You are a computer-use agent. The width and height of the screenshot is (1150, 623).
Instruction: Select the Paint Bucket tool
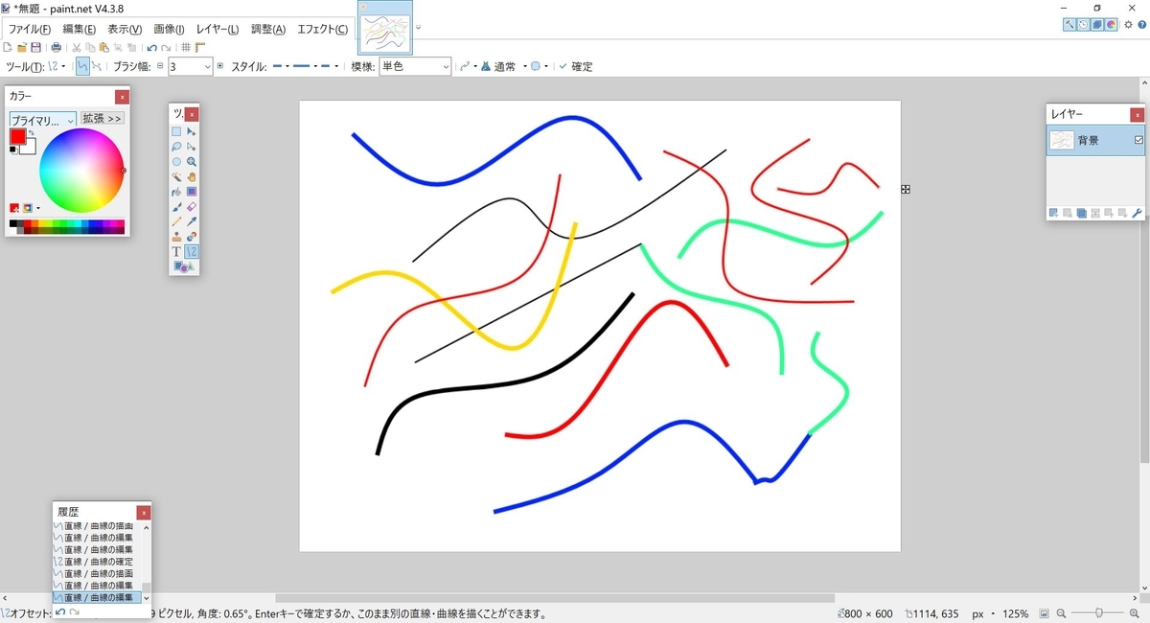(x=176, y=190)
